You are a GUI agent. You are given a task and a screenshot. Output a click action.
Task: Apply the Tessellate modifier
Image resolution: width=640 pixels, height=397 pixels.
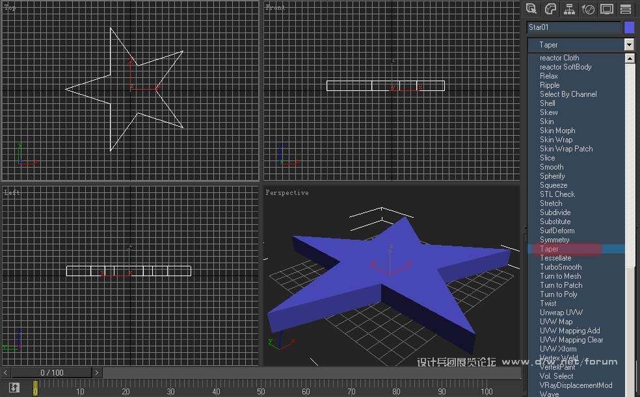coord(555,258)
